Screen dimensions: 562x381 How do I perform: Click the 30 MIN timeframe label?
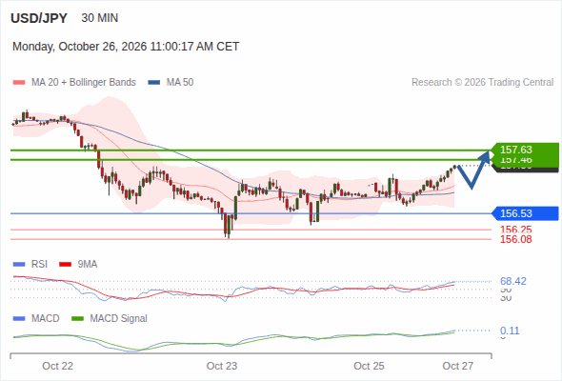[x=100, y=18]
